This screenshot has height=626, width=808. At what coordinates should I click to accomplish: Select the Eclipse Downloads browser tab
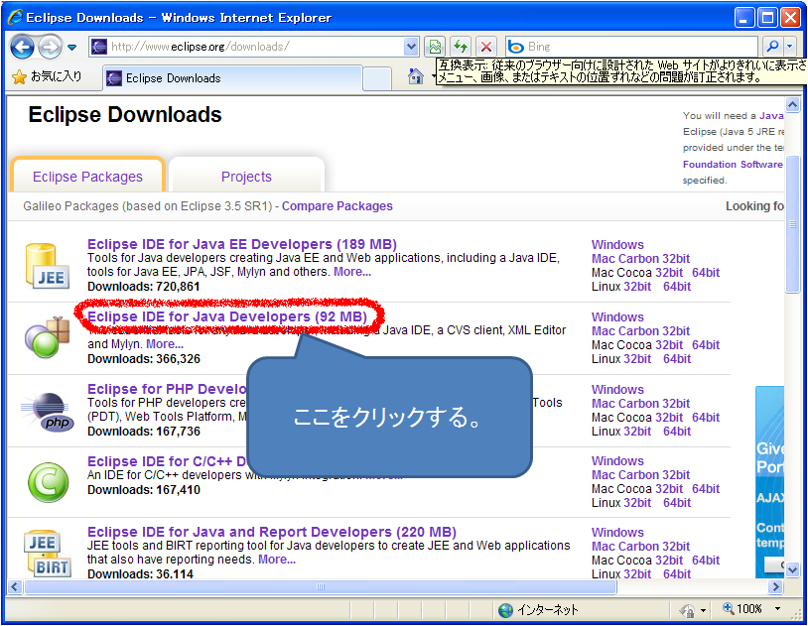click(x=232, y=78)
